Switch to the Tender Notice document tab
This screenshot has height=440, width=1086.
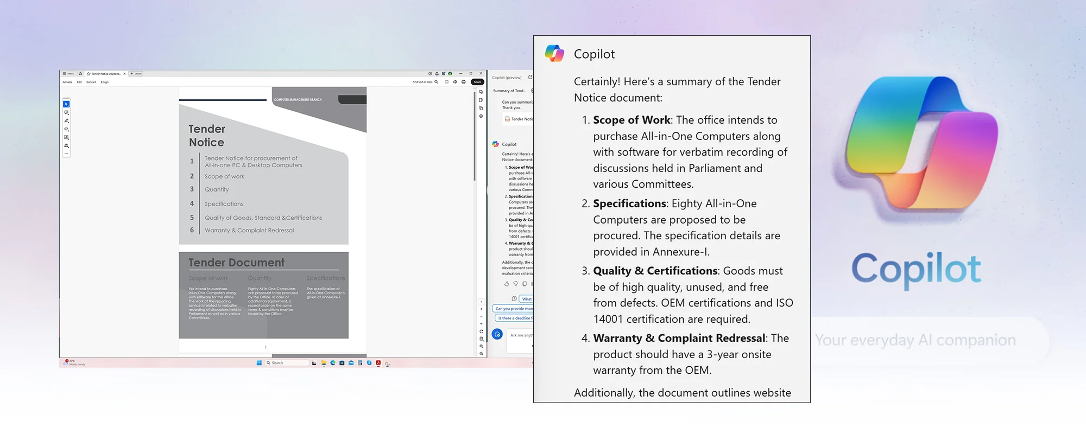tap(106, 74)
